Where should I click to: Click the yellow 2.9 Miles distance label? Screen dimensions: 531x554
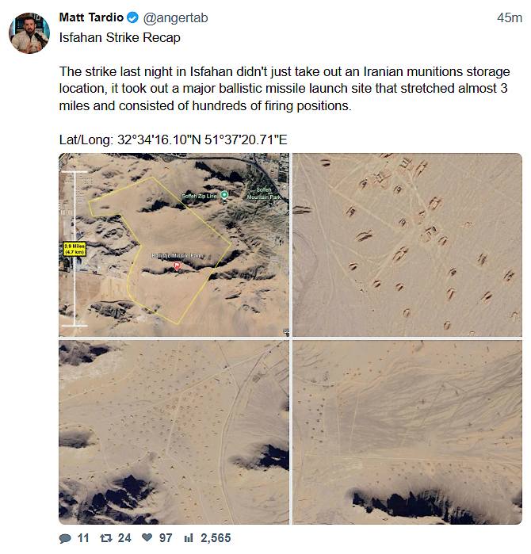coord(74,249)
